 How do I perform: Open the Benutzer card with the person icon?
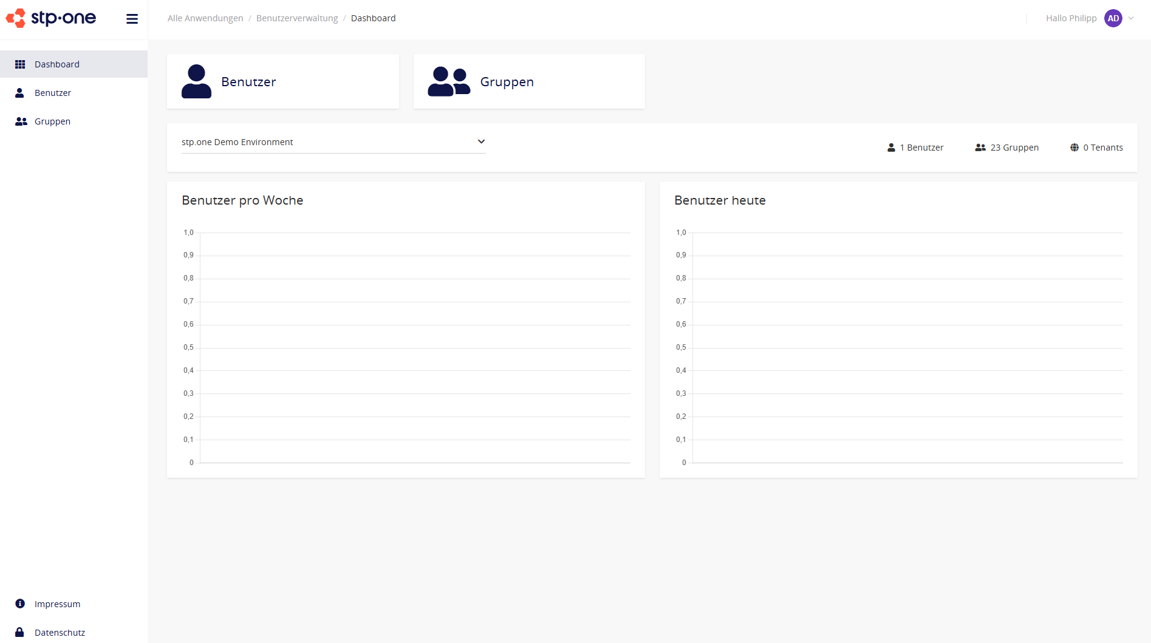click(283, 81)
